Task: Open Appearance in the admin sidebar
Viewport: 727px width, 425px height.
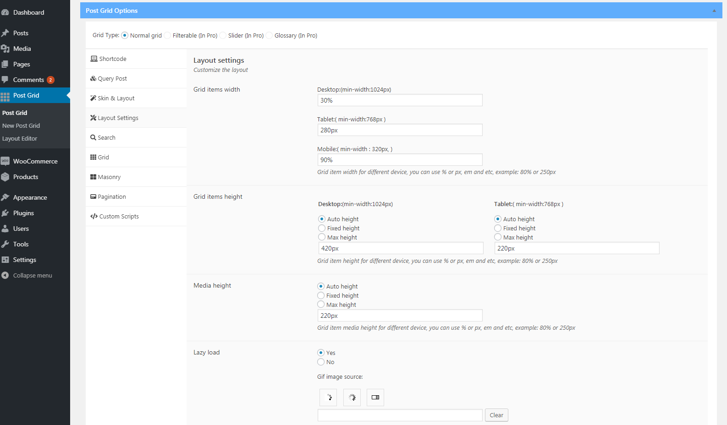Action: coord(30,197)
